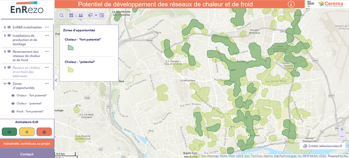The width and height of the screenshot is (349, 158).
Task: Open options menu for Recensement des réseaux
Action: pyautogui.click(x=47, y=52)
